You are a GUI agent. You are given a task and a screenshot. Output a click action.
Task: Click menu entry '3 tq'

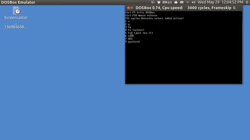(128, 27)
